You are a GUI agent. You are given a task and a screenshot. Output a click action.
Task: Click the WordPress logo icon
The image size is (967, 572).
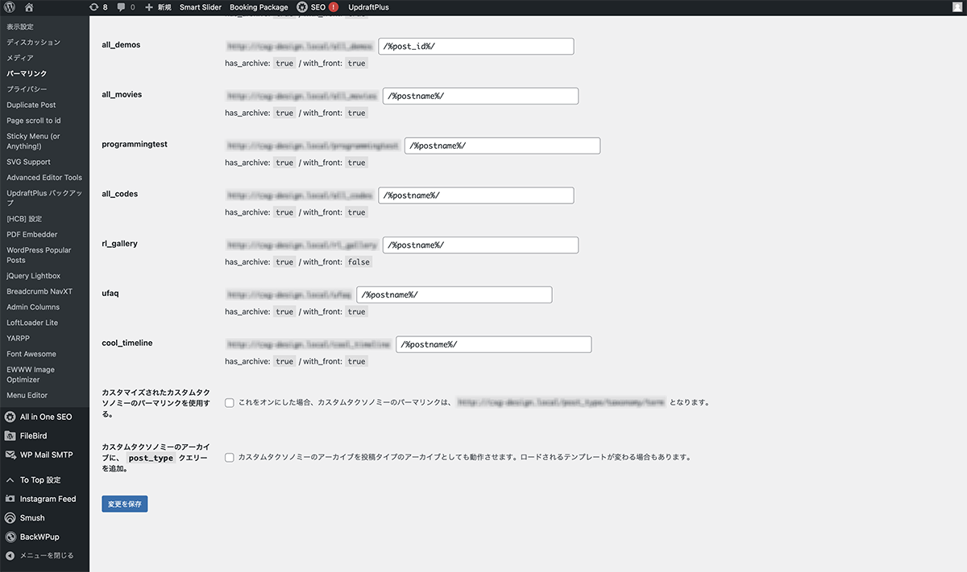point(10,7)
